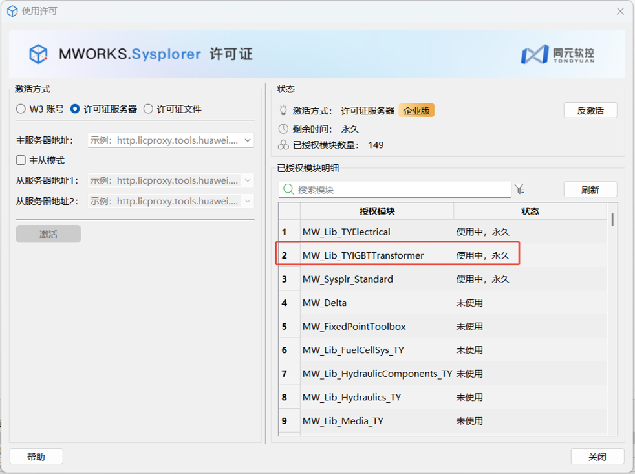Select the MW_Lib_Hydraulics_TY row
Screen dimensions: 635x474
(x=443, y=397)
